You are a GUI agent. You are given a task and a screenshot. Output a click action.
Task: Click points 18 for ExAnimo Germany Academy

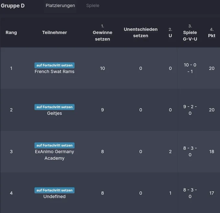tap(212, 152)
